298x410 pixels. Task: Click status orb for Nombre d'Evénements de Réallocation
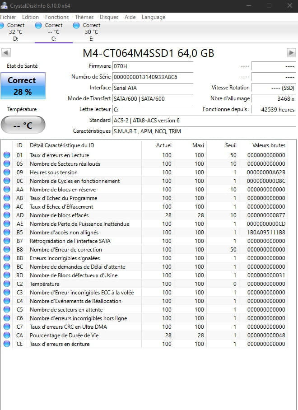coord(7,301)
